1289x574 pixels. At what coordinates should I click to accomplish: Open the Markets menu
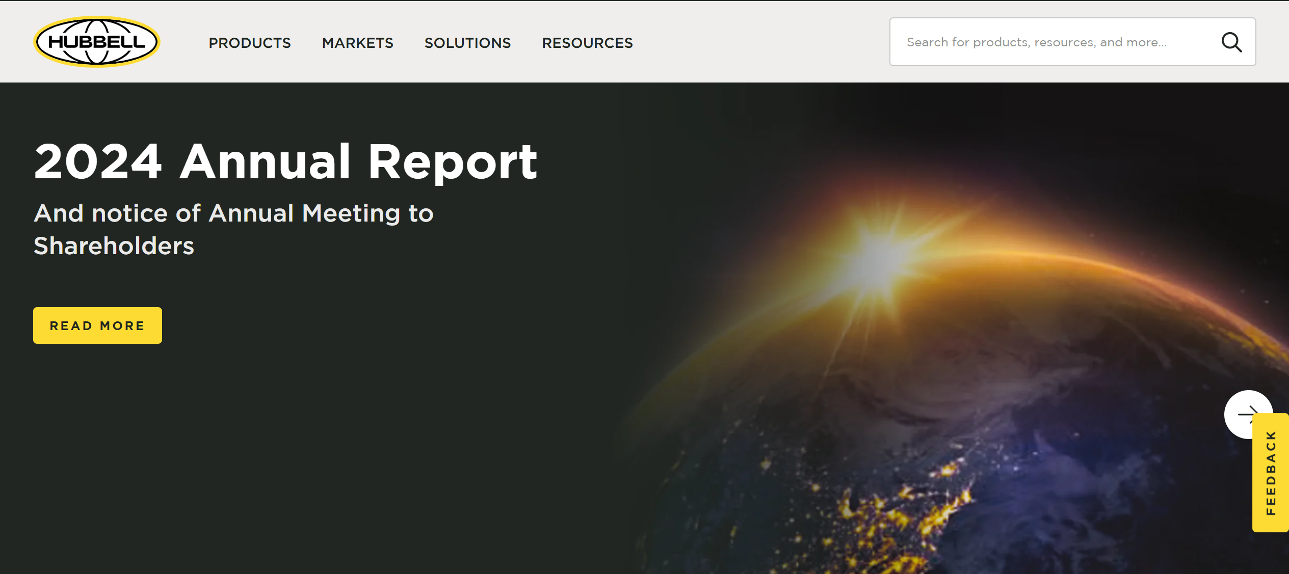pos(358,43)
